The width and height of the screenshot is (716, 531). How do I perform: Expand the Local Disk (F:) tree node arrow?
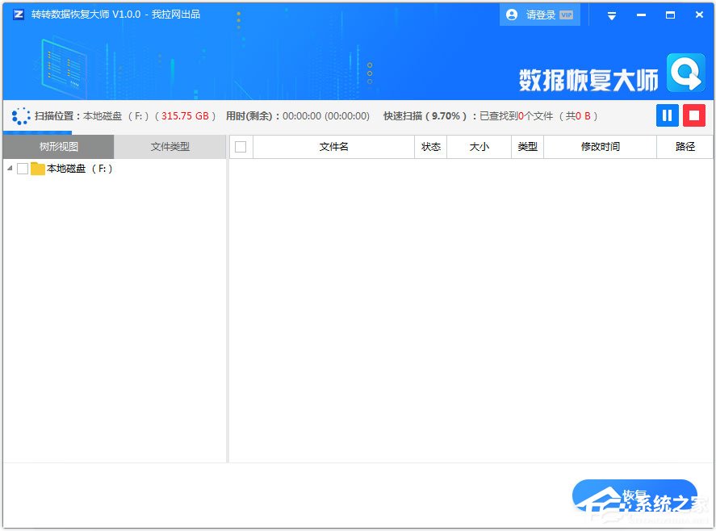click(x=10, y=169)
